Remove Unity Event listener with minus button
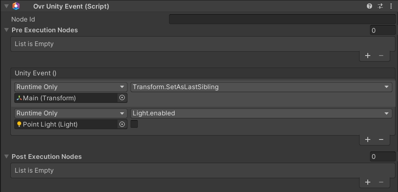398x192 pixels. [381, 139]
